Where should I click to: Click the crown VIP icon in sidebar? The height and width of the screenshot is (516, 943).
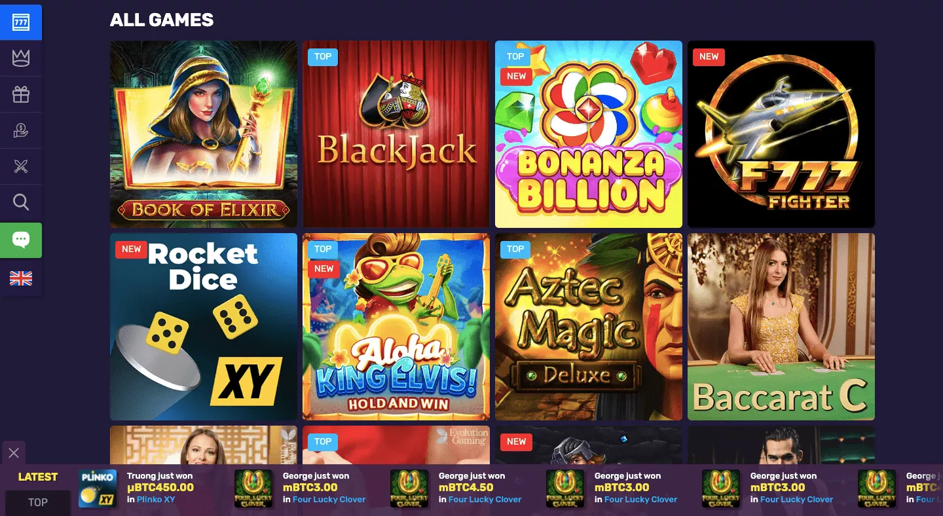pos(21,58)
